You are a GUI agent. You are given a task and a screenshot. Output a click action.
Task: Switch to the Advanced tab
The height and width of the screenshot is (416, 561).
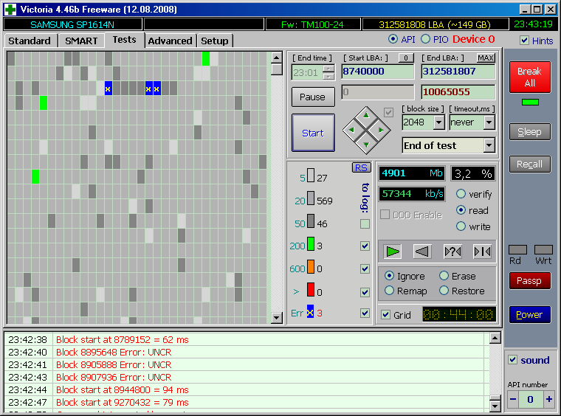click(170, 41)
